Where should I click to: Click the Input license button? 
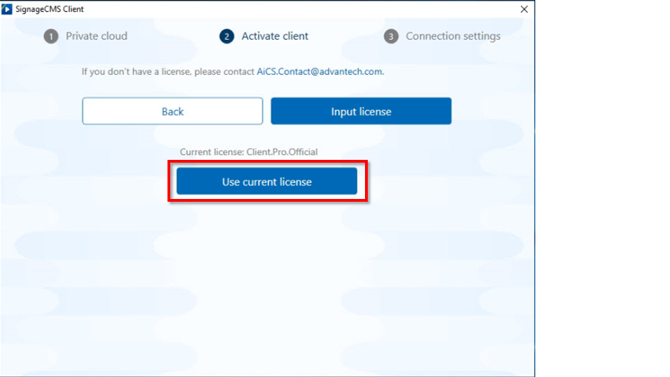point(361,112)
